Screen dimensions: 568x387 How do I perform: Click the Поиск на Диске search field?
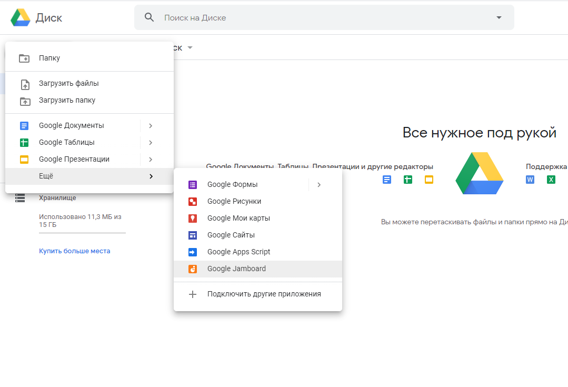click(x=324, y=17)
